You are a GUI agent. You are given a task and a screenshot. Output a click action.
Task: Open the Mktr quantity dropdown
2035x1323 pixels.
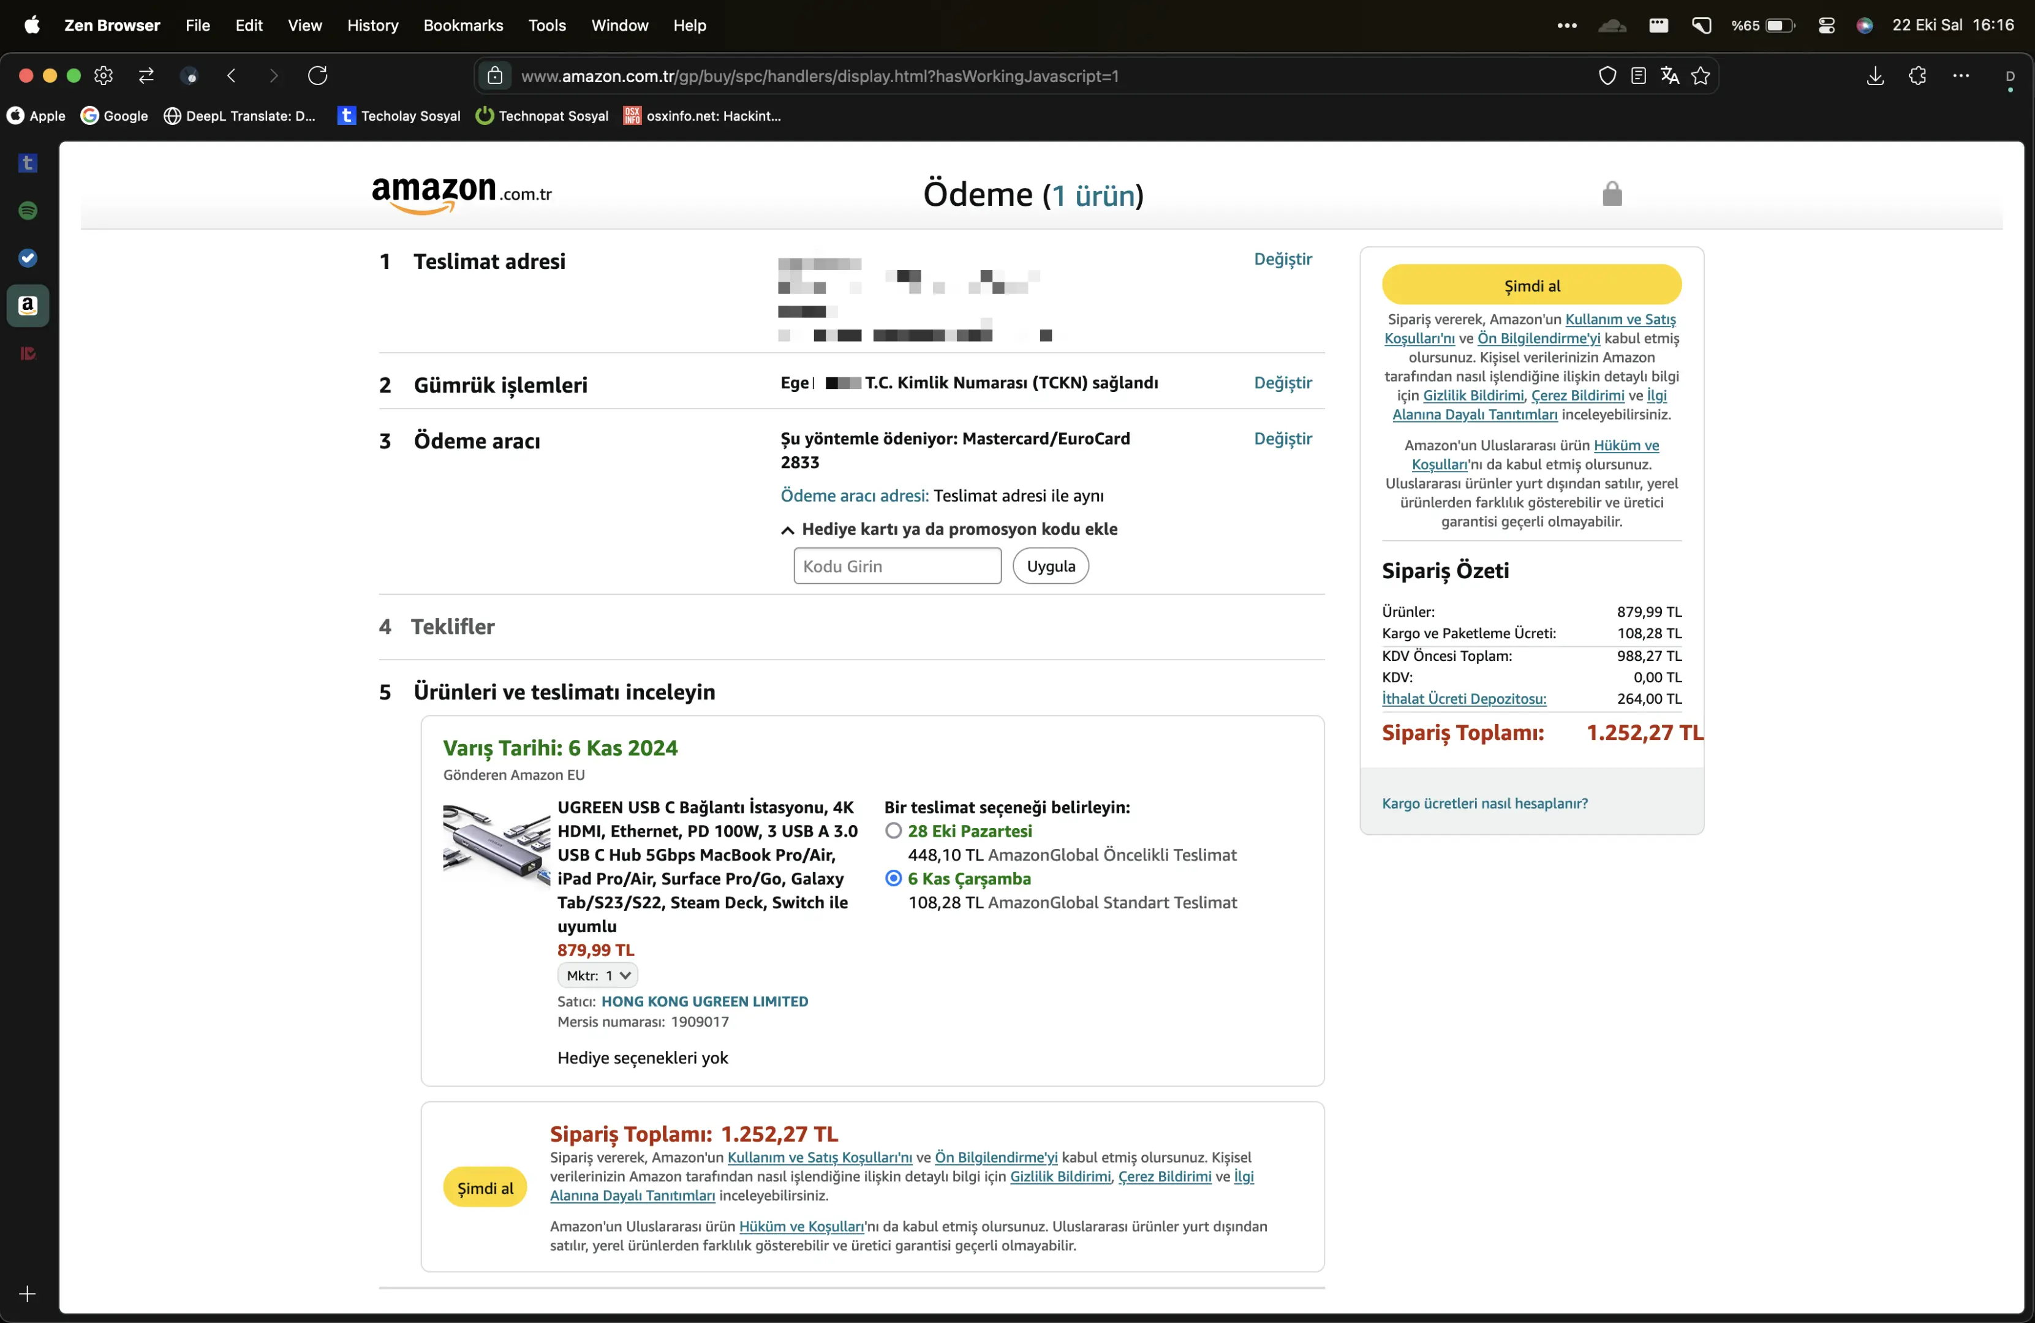coord(598,975)
